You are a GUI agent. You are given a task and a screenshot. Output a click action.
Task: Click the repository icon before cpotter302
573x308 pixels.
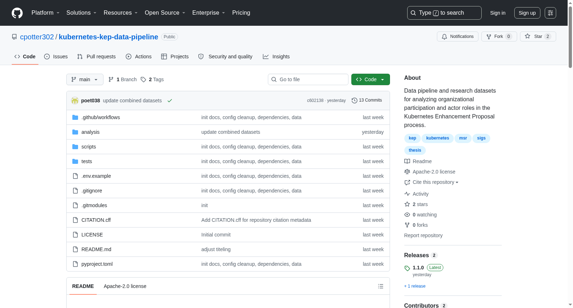point(14,37)
